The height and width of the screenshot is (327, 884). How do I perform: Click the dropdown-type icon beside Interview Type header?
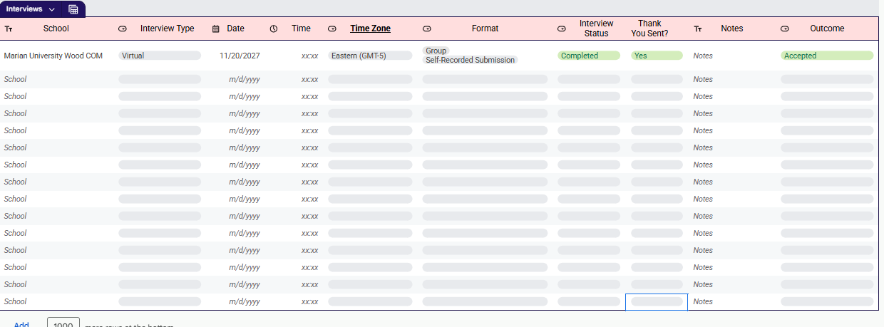pyautogui.click(x=122, y=29)
